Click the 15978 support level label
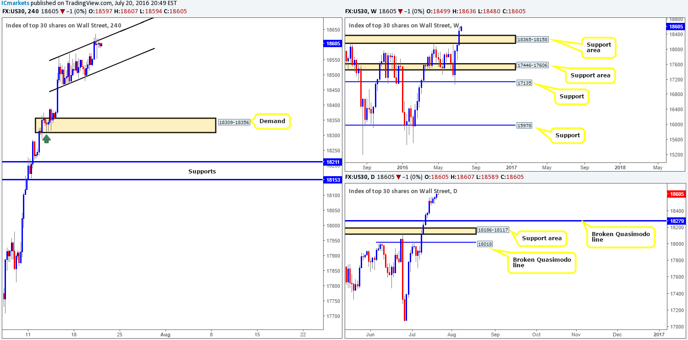 (524, 125)
